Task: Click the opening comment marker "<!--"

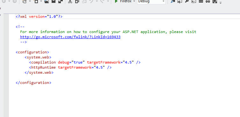Action: click(x=20, y=27)
